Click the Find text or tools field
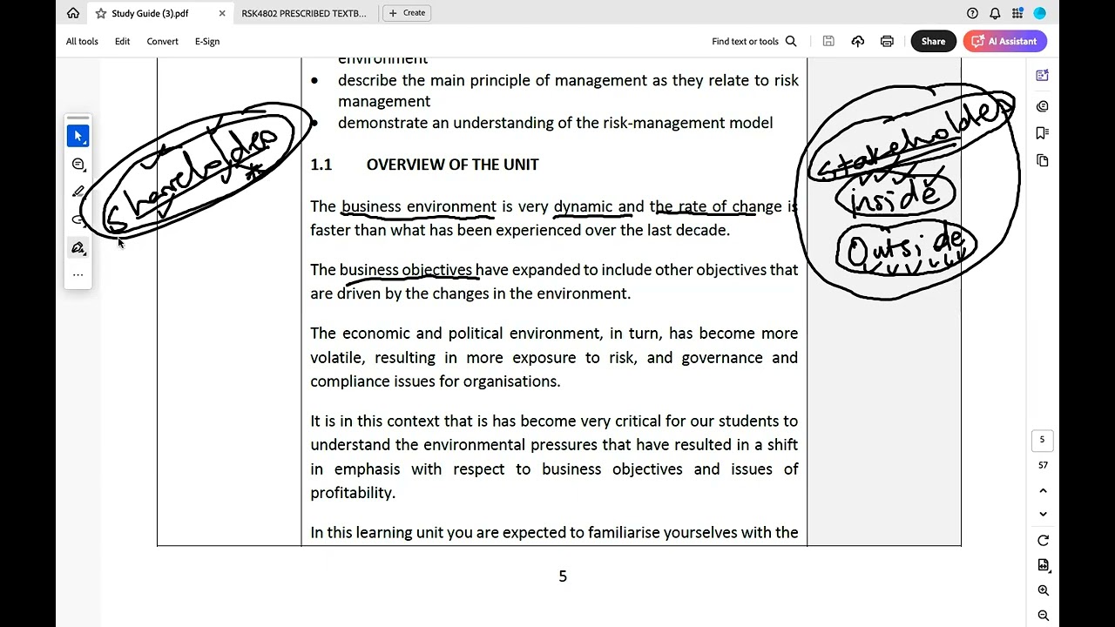1115x627 pixels. point(754,41)
